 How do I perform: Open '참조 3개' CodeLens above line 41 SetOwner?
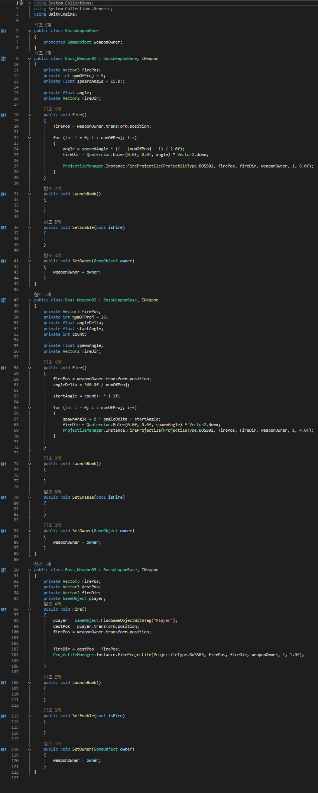pyautogui.click(x=52, y=256)
